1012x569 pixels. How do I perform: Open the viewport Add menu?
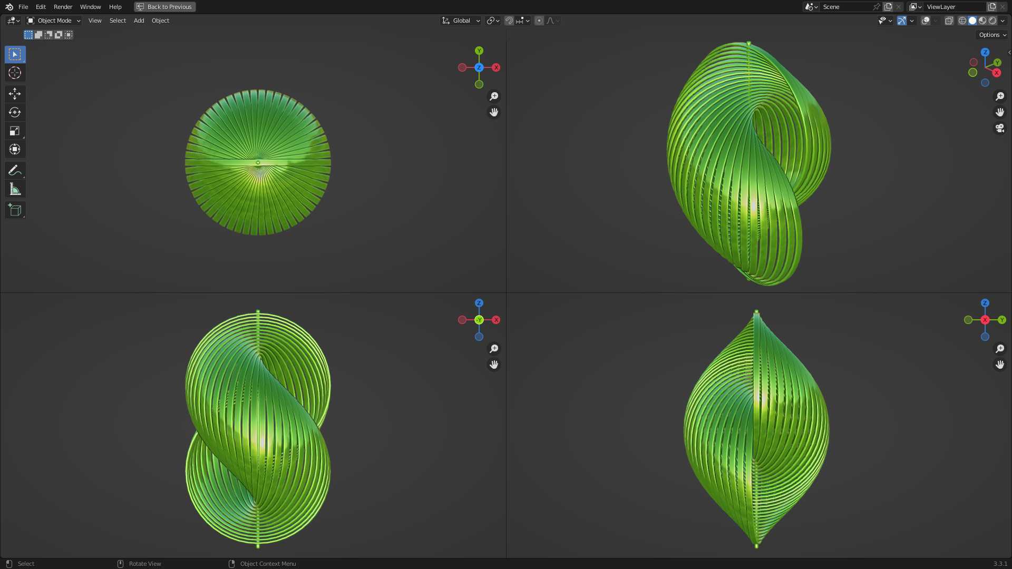coord(139,21)
